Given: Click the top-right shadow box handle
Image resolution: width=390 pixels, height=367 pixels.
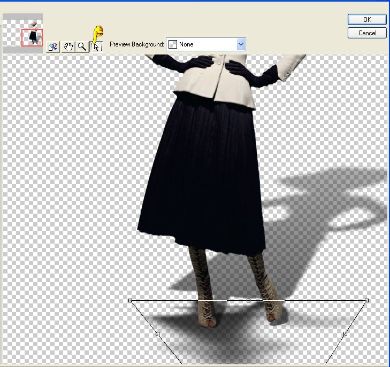Looking at the screenshot, I should (x=366, y=301).
